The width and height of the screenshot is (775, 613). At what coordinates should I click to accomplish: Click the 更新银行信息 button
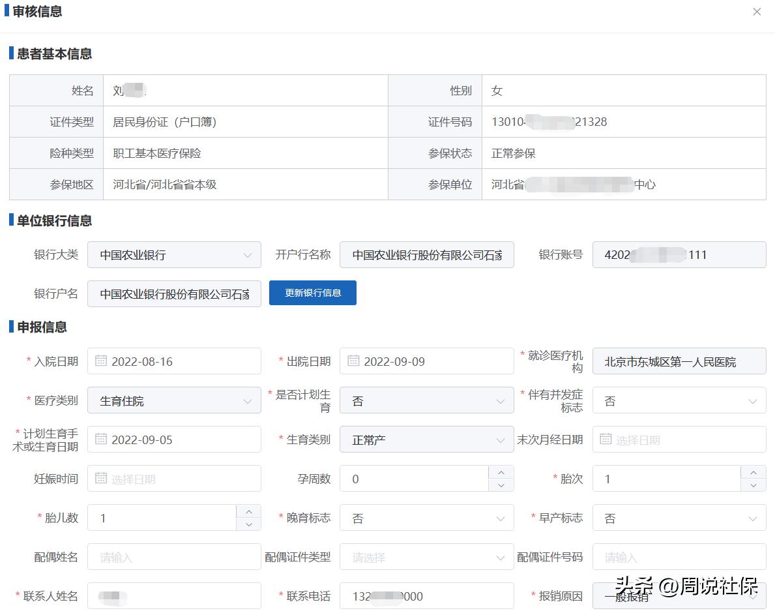coord(312,293)
